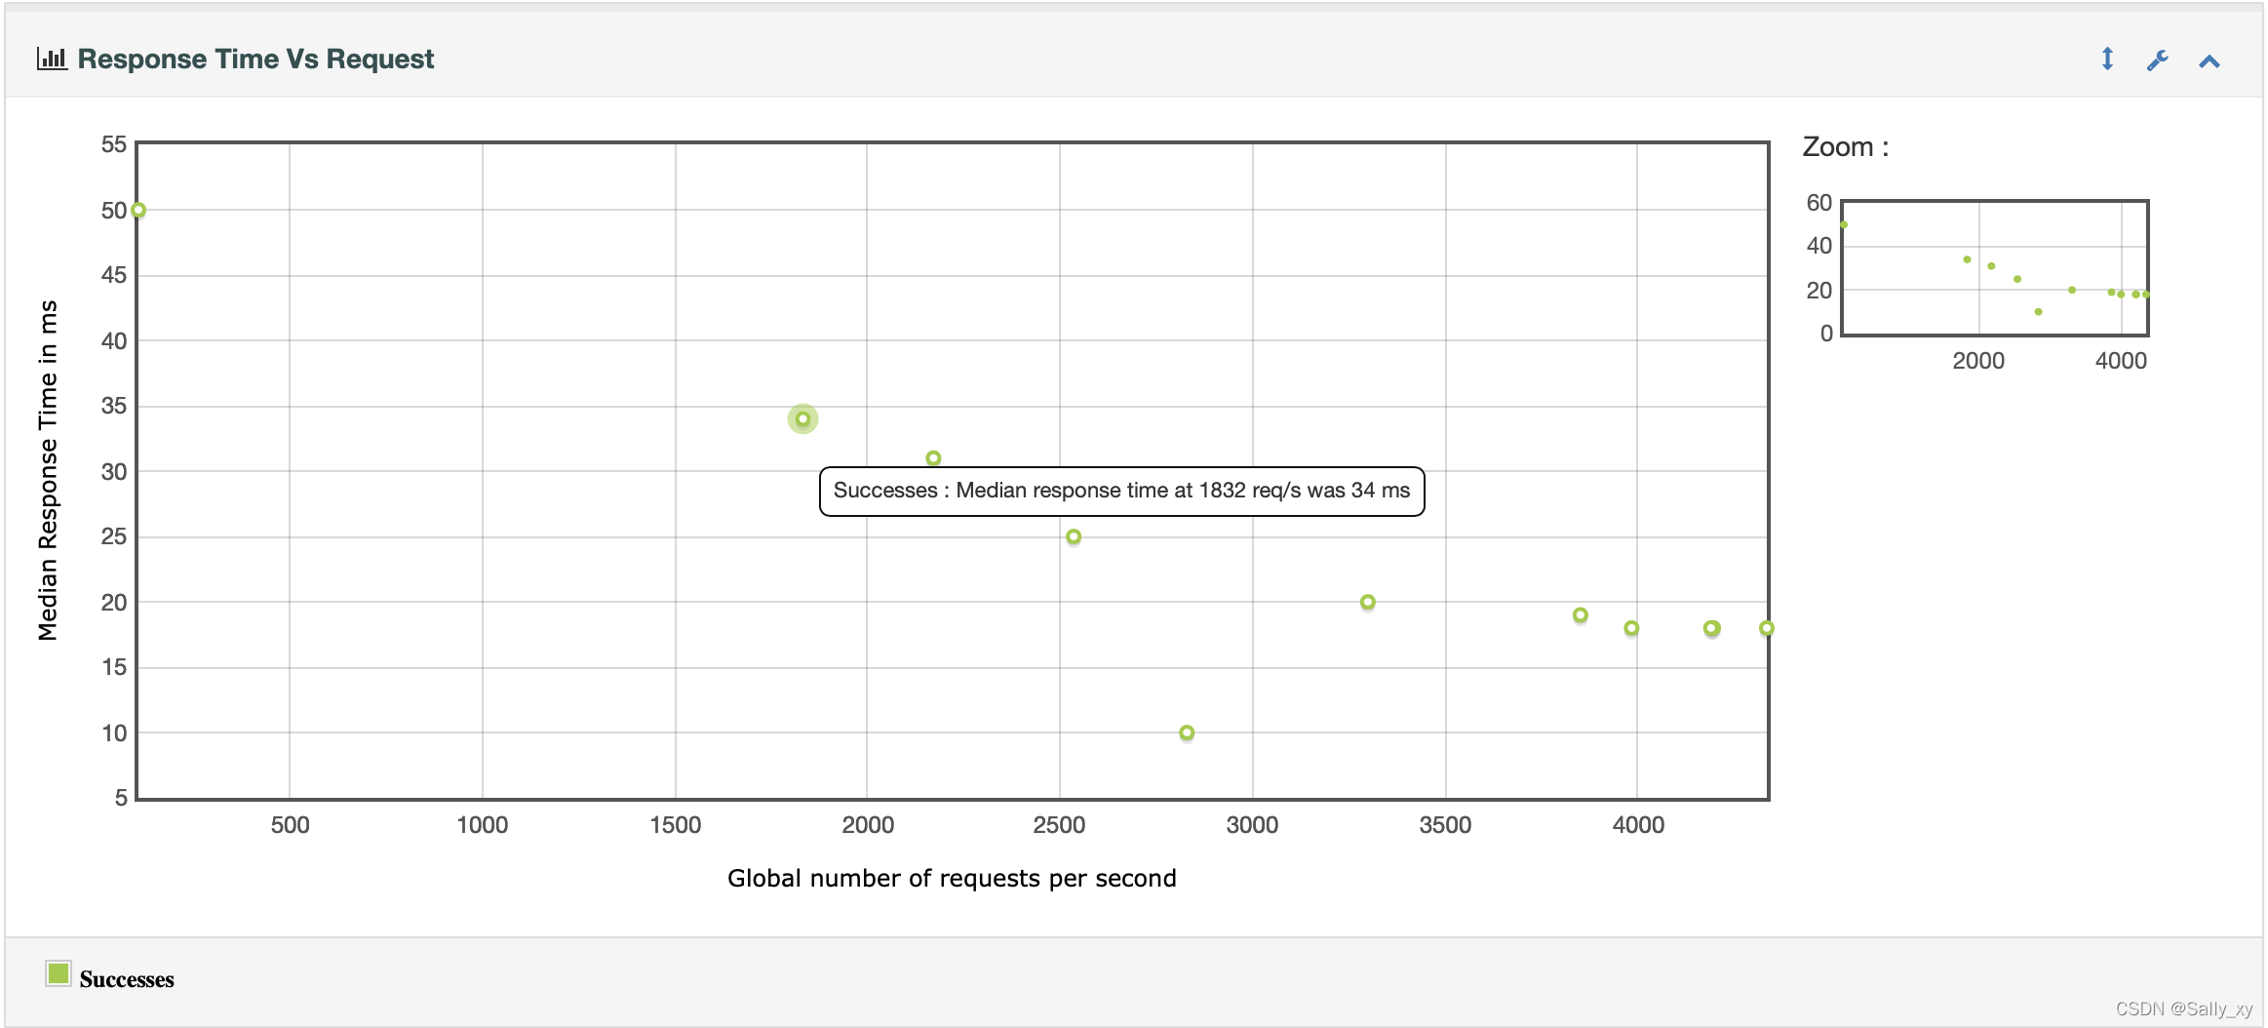2268x1028 pixels.
Task: Select the highlighted data point at 1832 req/s
Action: point(802,419)
